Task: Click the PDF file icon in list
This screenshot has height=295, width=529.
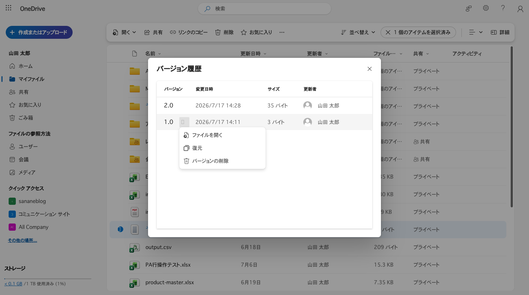Action: tap(135, 212)
